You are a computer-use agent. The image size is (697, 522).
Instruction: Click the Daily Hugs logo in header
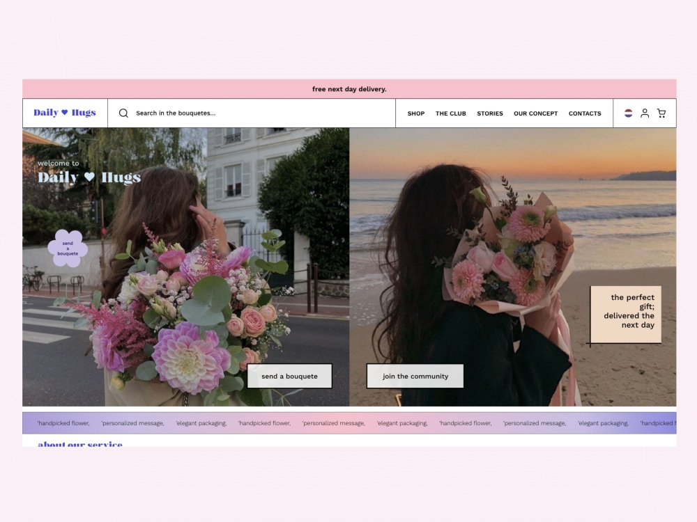tap(65, 113)
